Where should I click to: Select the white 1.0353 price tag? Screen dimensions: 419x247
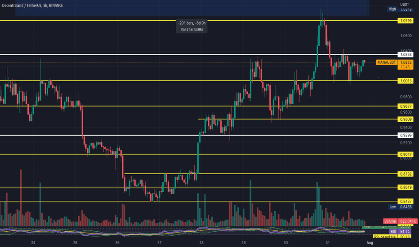tap(406, 54)
